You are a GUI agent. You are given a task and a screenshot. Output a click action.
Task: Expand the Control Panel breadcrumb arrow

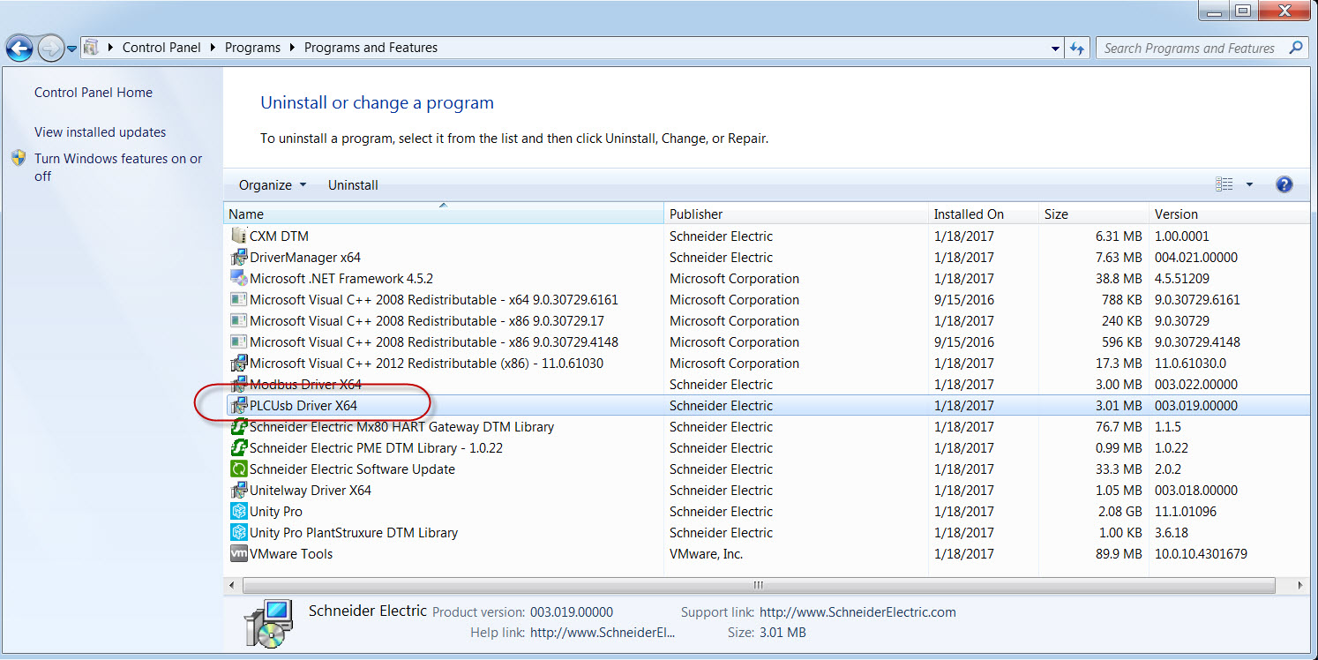coord(213,48)
